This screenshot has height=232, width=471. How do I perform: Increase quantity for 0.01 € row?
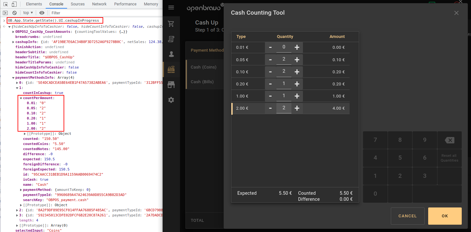(x=297, y=47)
